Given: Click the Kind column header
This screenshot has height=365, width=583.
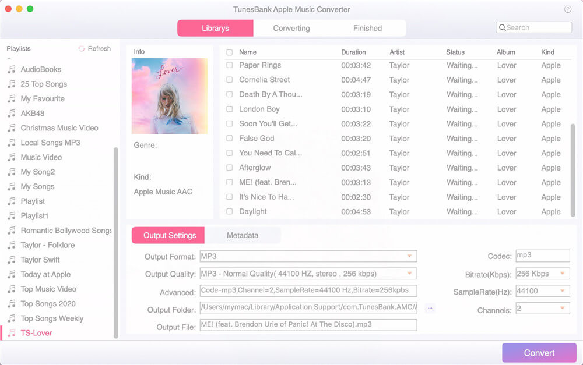Looking at the screenshot, I should pos(547,52).
